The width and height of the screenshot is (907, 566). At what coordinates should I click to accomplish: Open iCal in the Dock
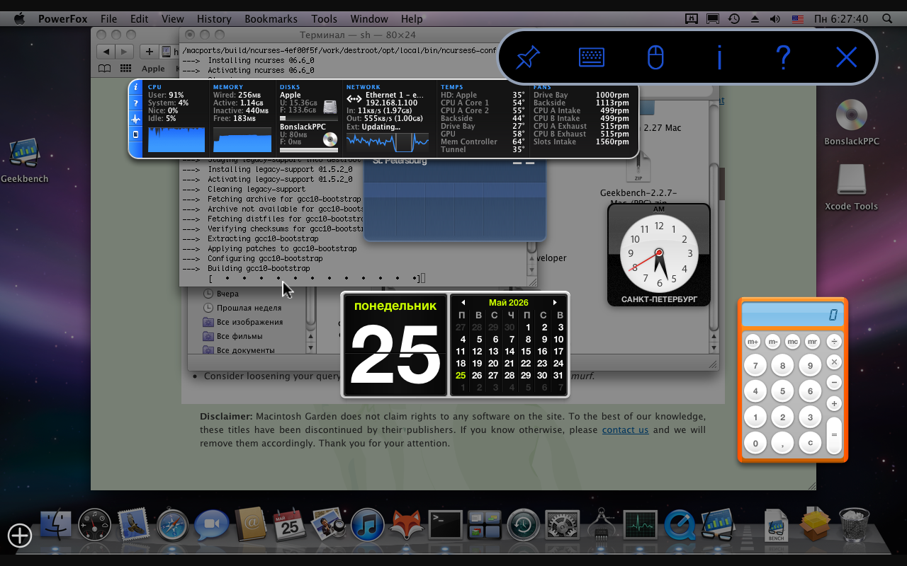[x=289, y=526]
